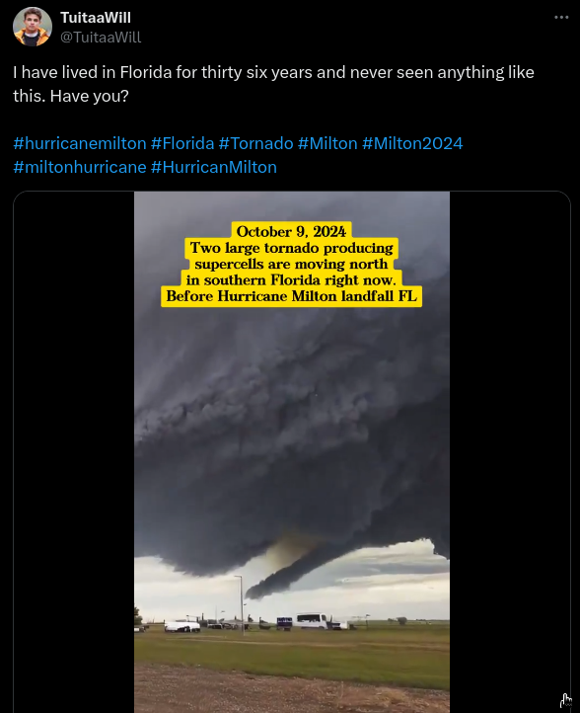Select the #Tornado hashtag link
The height and width of the screenshot is (713, 580).
(255, 143)
